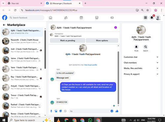Send a thumbs-up like
The width and height of the screenshot is (165, 122).
click(117, 111)
